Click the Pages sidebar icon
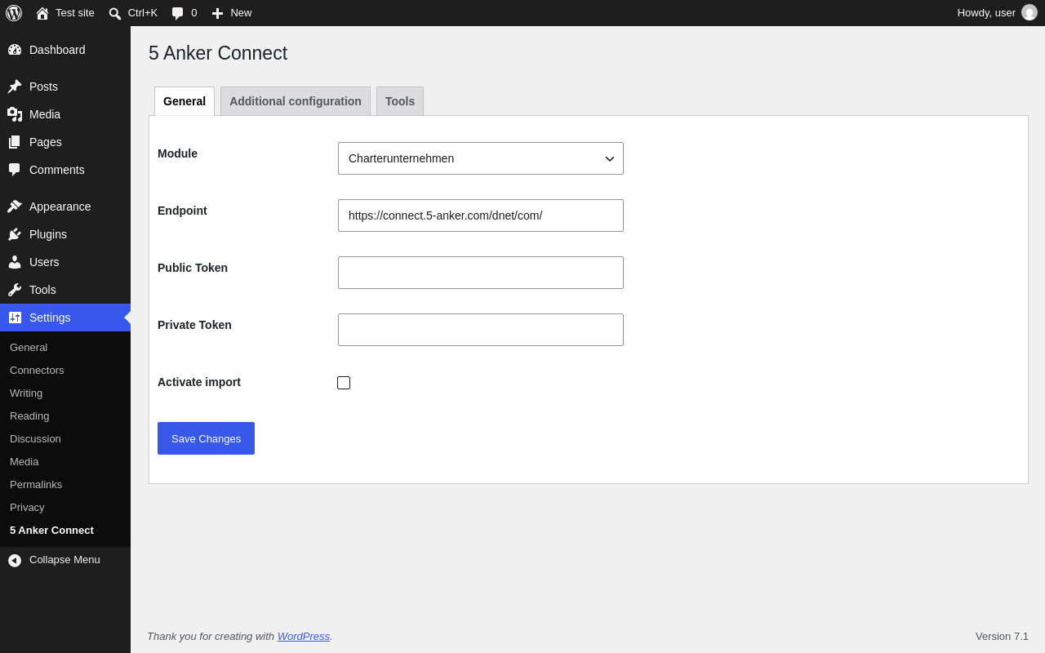1045x653 pixels. click(x=15, y=142)
